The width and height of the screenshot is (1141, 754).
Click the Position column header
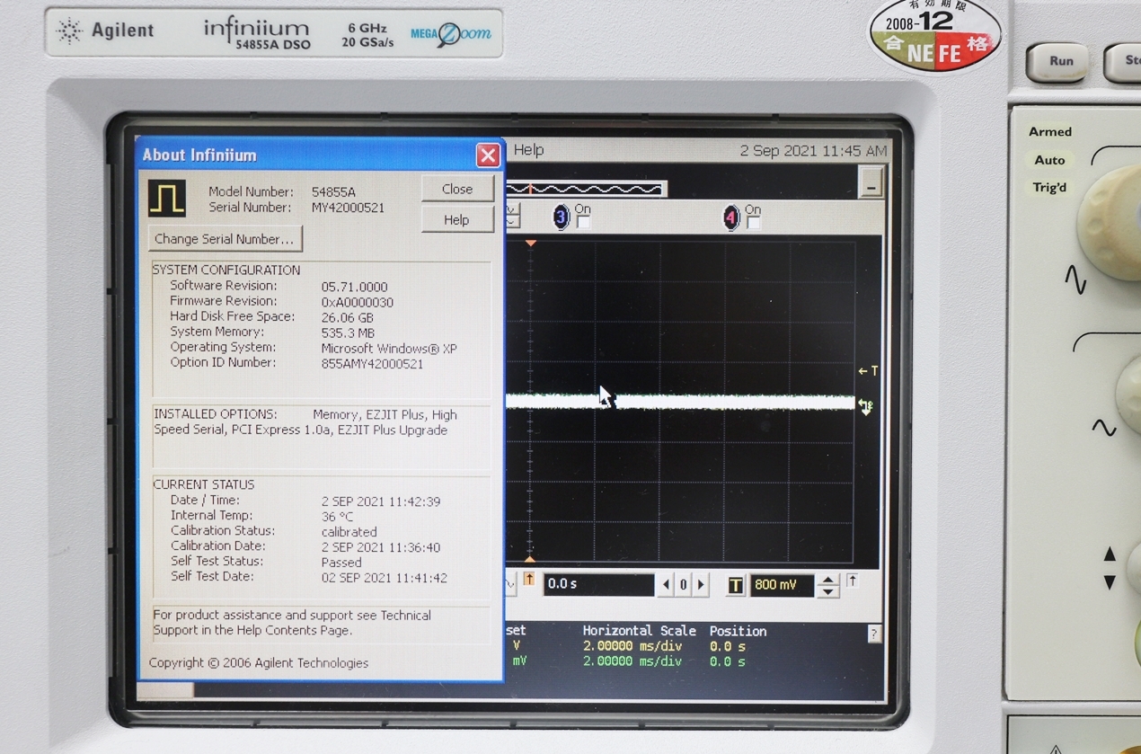tap(739, 631)
